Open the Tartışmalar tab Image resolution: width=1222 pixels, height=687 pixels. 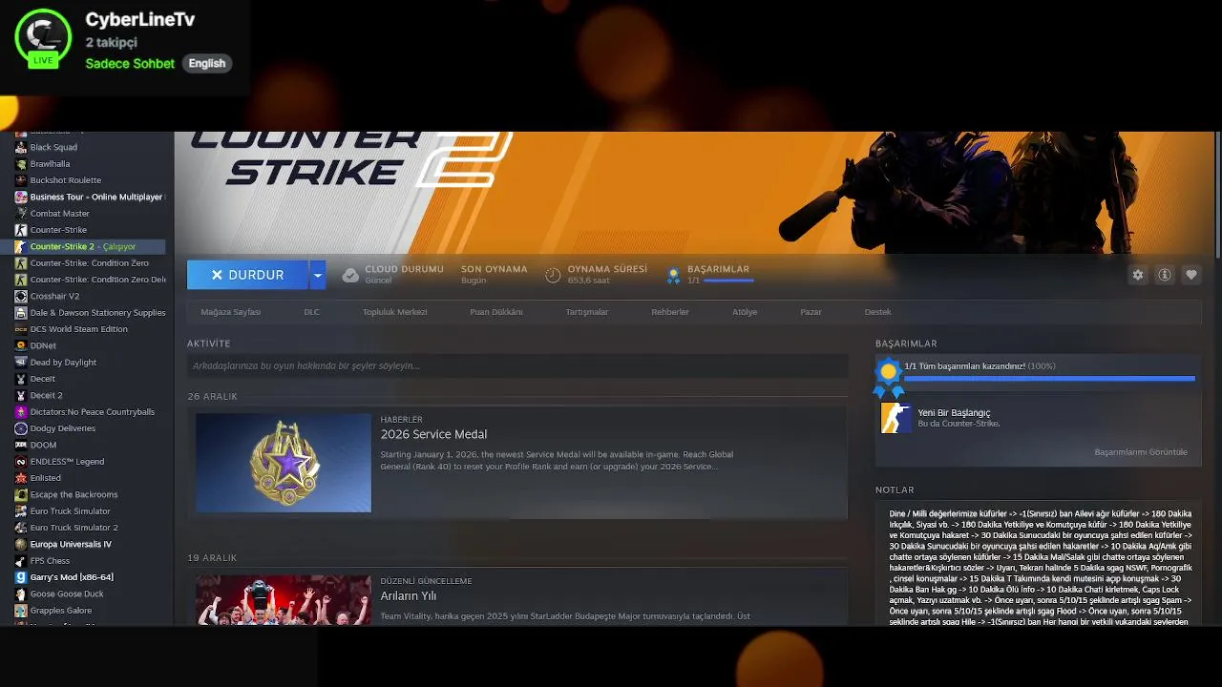pyautogui.click(x=586, y=312)
